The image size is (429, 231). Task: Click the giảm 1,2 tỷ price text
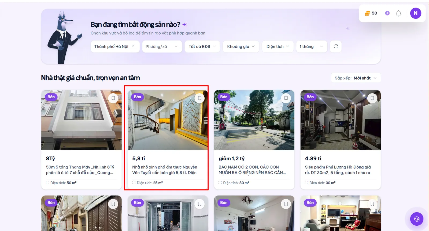232,158
